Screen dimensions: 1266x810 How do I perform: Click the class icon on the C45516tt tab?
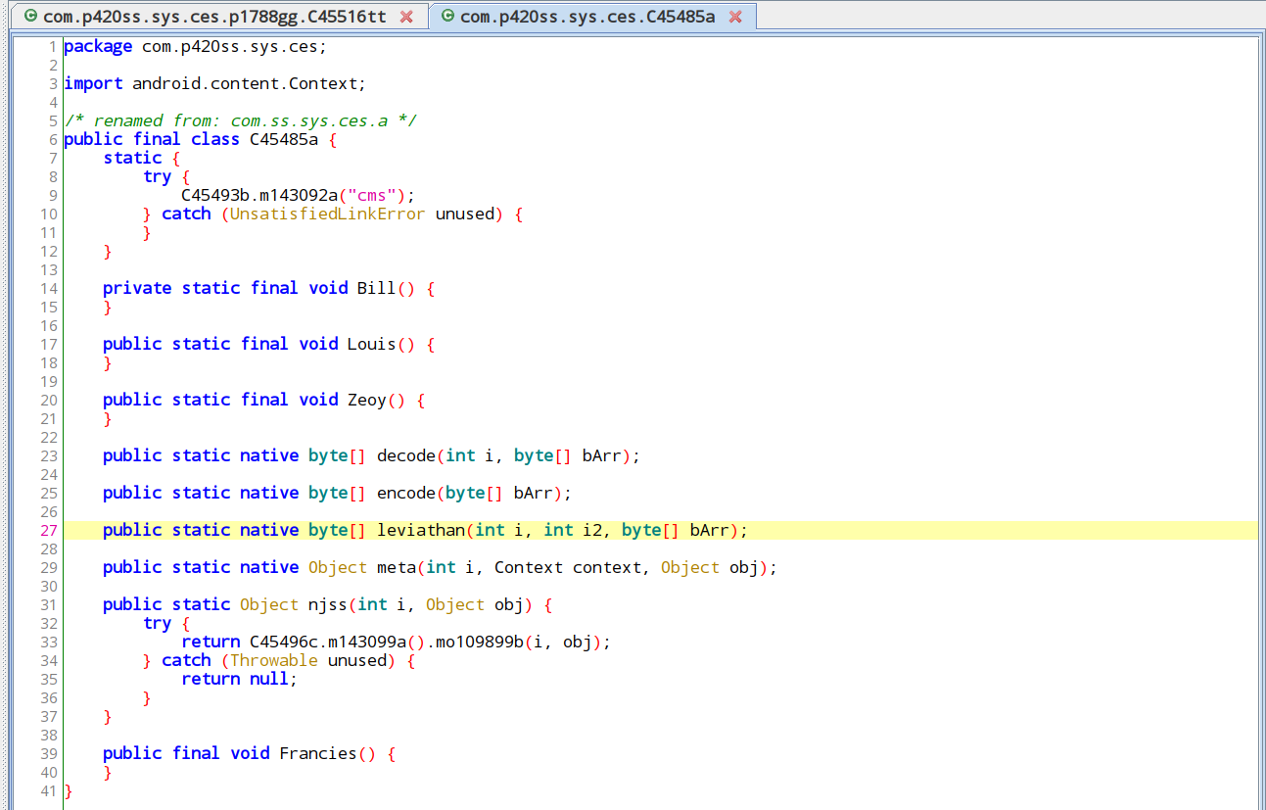click(x=30, y=17)
